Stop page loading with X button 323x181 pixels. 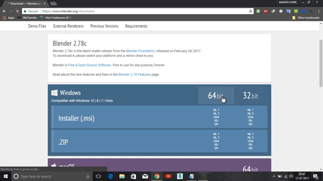point(17,11)
